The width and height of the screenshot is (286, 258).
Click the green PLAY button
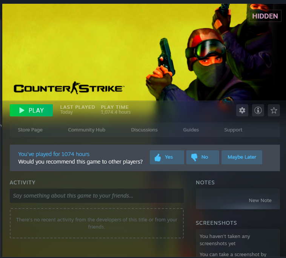[x=31, y=110]
